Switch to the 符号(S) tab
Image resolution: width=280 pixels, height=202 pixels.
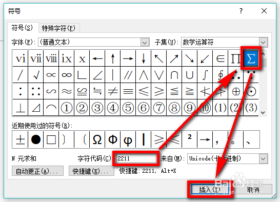point(23,28)
